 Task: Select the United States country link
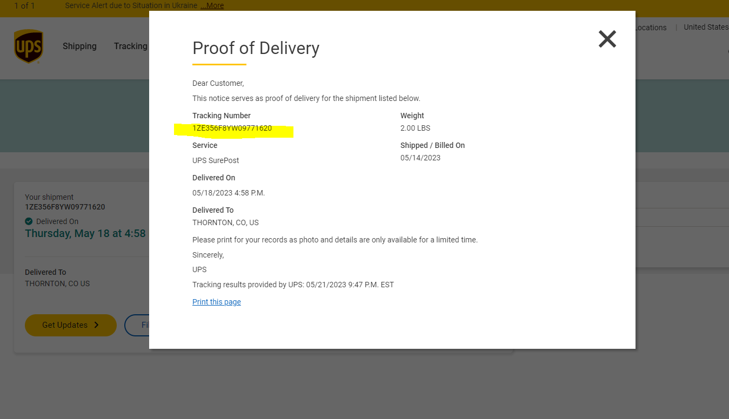(706, 27)
